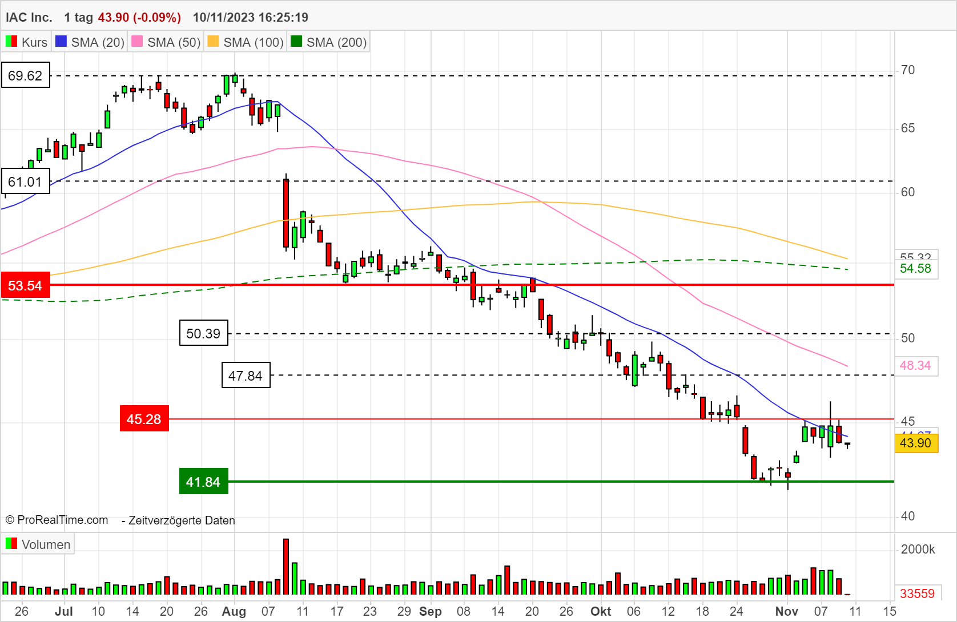The image size is (957, 622).
Task: Click the tallest red volume bar in August
Action: [286, 566]
